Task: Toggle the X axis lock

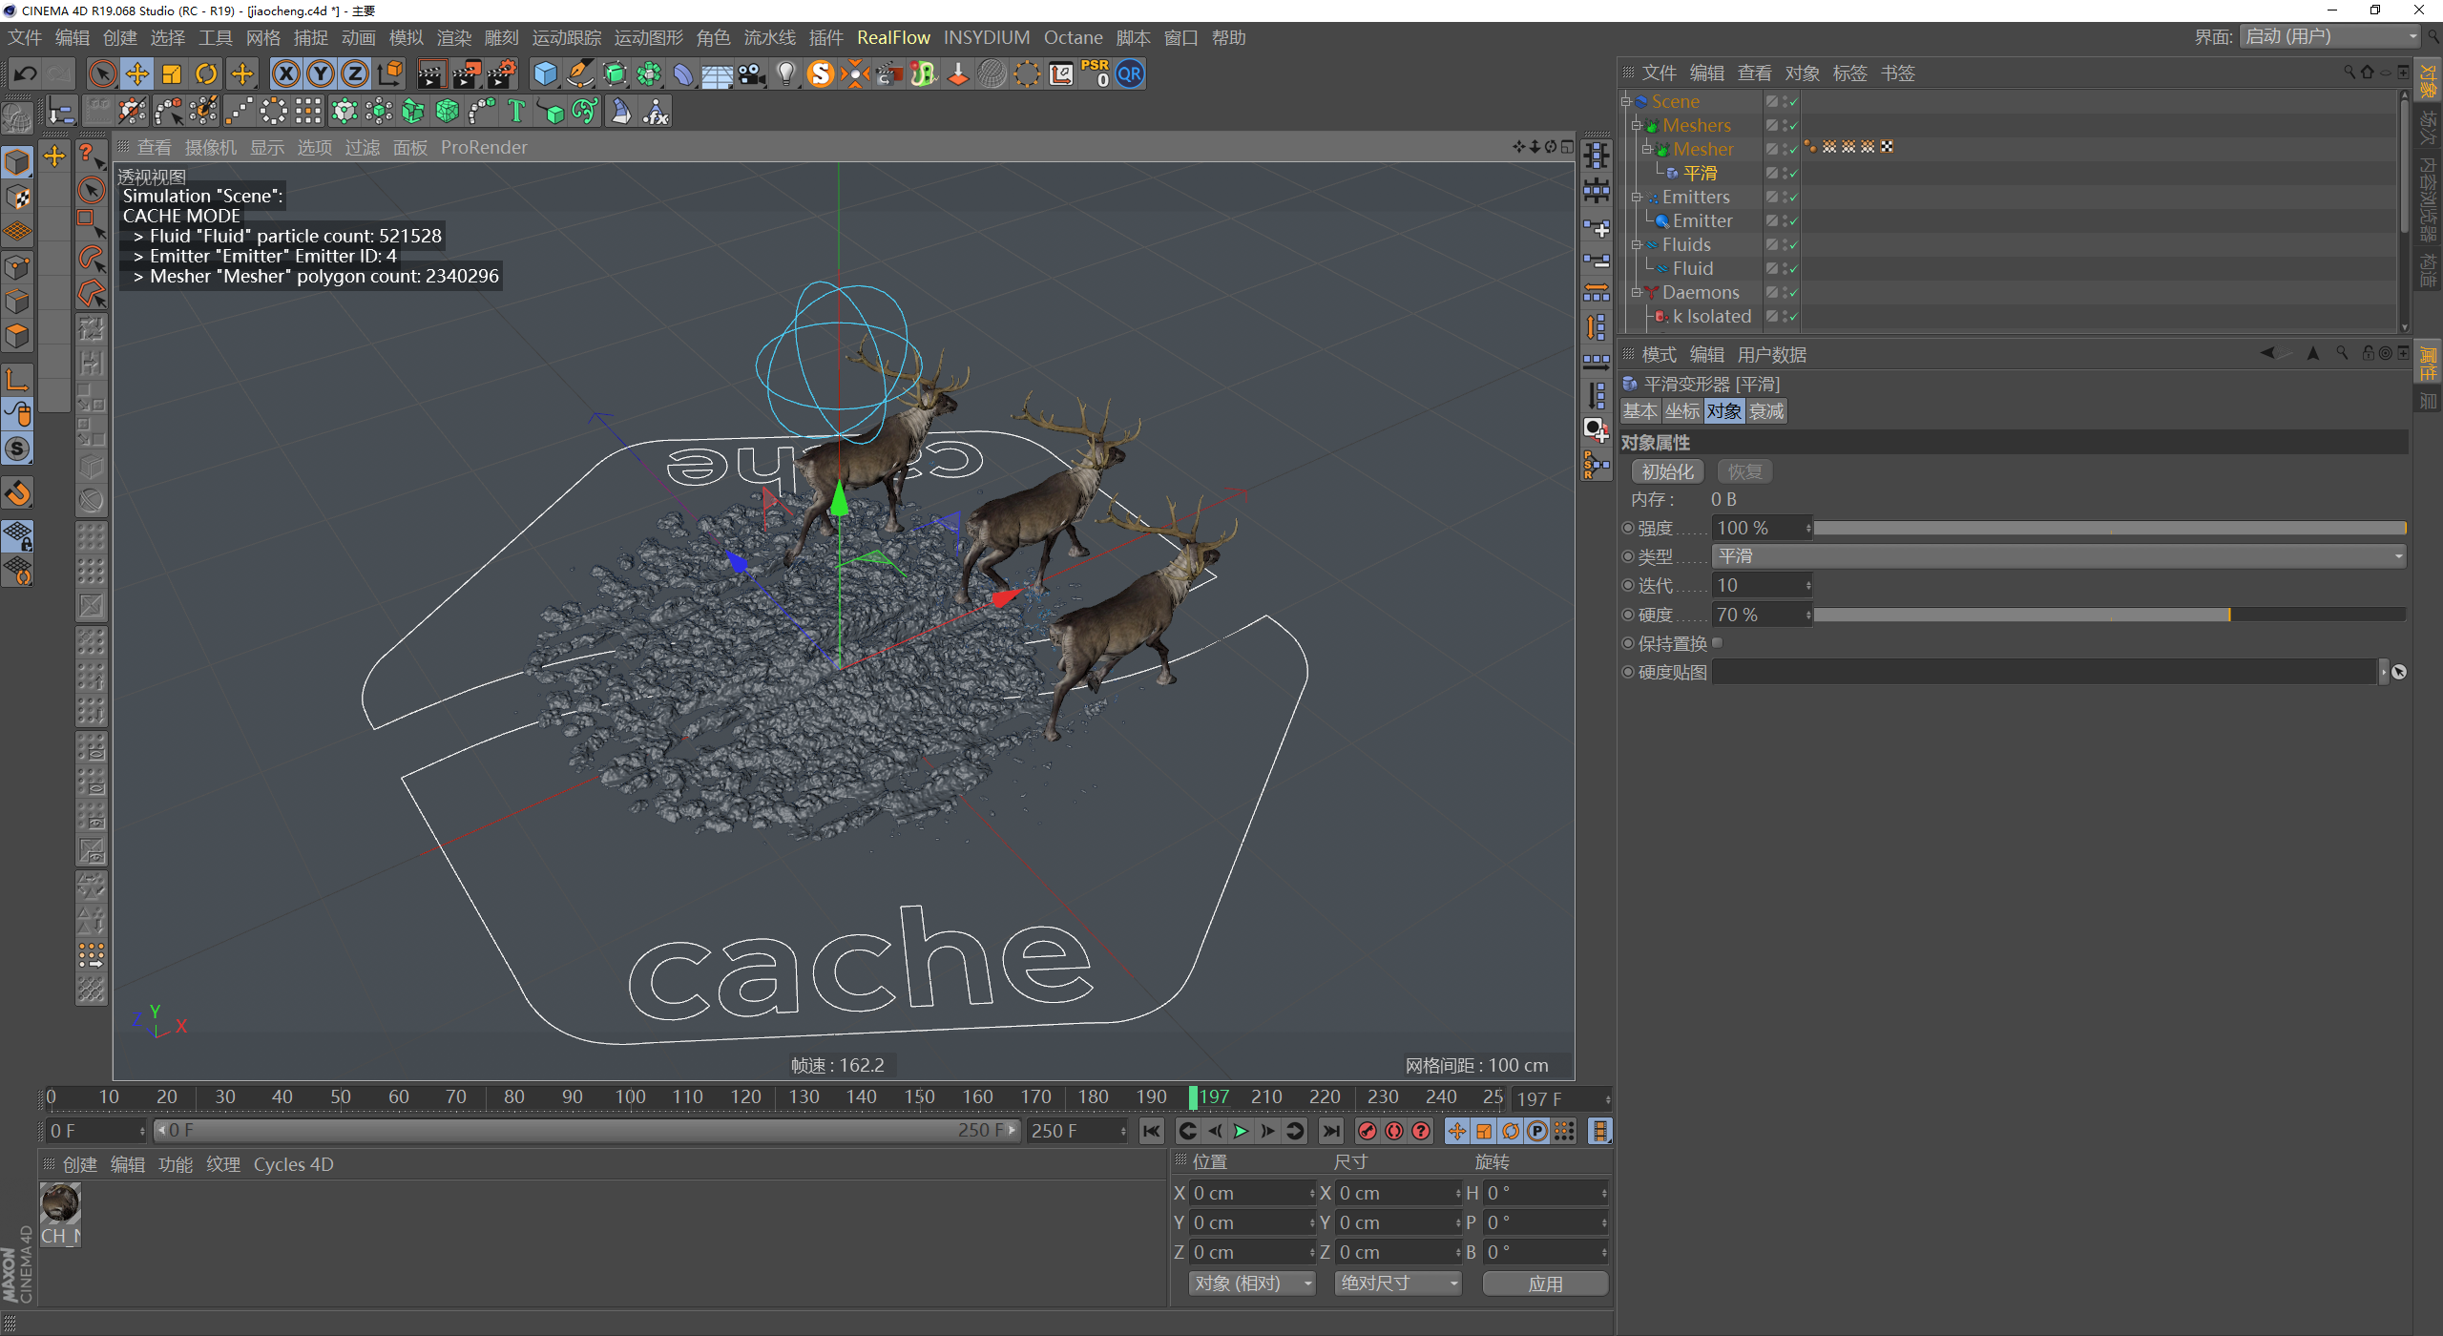Action: 285,73
